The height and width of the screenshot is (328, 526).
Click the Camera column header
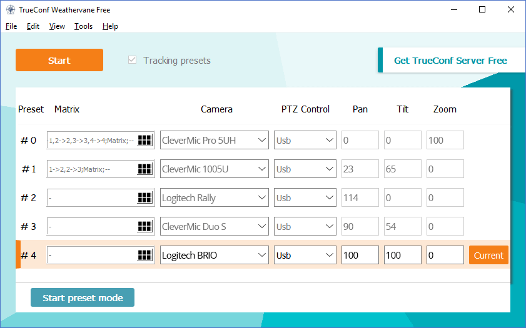click(216, 109)
